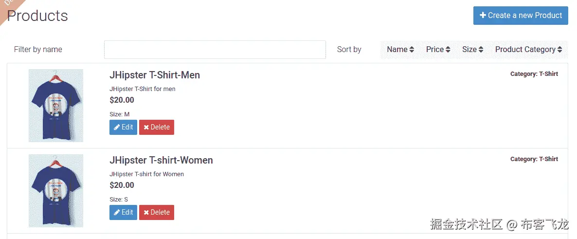
Task: Click the plus icon on Create Product button
Action: tap(483, 16)
